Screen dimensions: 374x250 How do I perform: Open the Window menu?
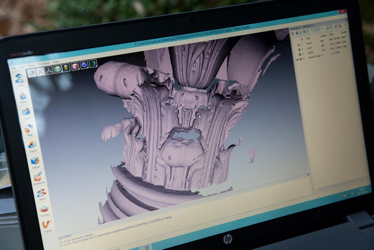coord(44,63)
